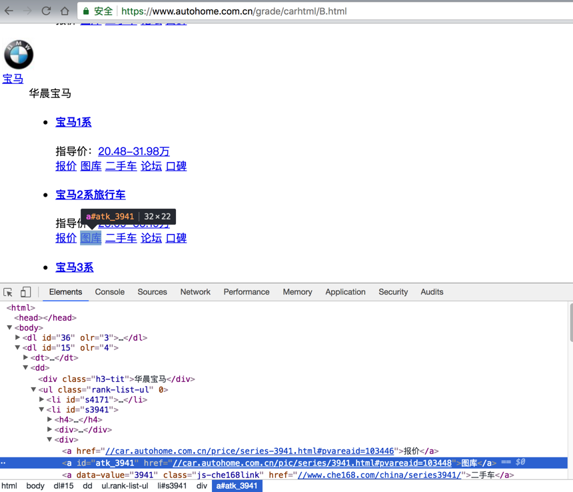This screenshot has width=573, height=492.
Task: Expand the dl id="36" node
Action: [x=17, y=337]
